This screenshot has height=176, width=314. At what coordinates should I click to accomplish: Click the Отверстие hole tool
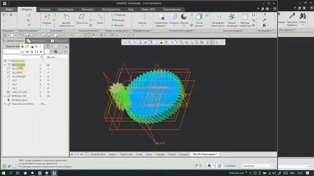point(118,15)
